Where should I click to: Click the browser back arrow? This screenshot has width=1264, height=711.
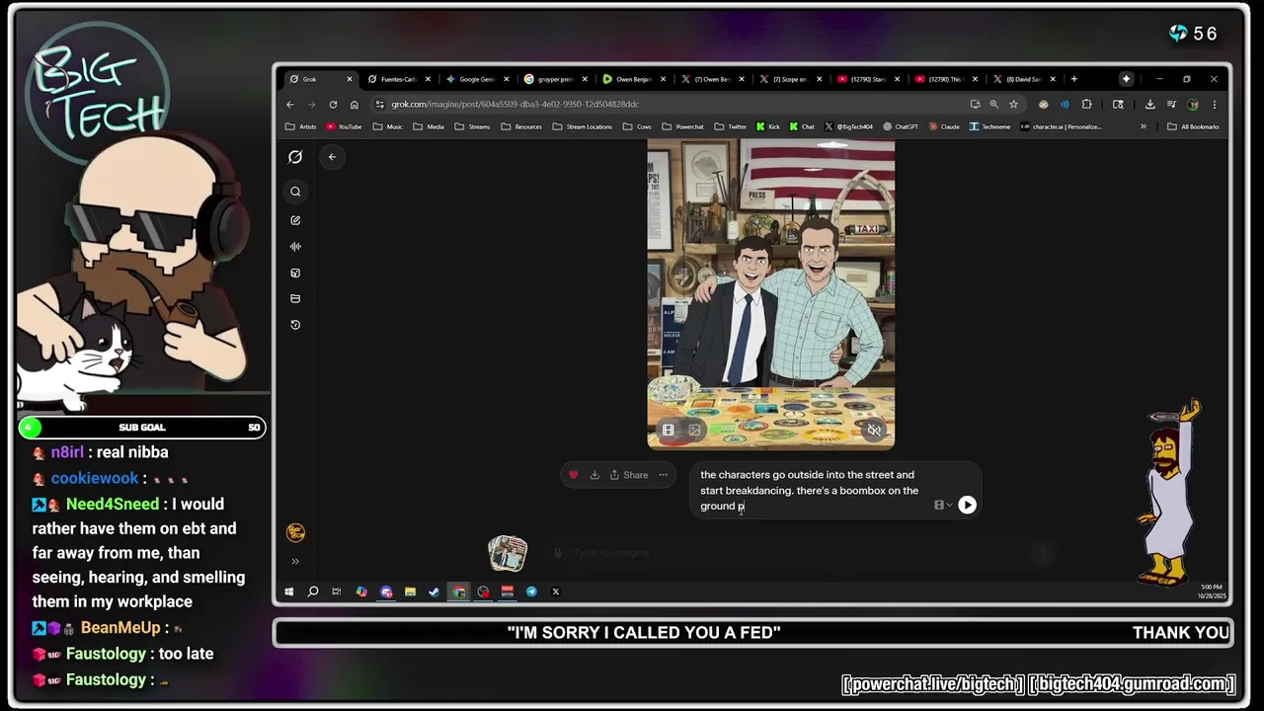tap(289, 104)
